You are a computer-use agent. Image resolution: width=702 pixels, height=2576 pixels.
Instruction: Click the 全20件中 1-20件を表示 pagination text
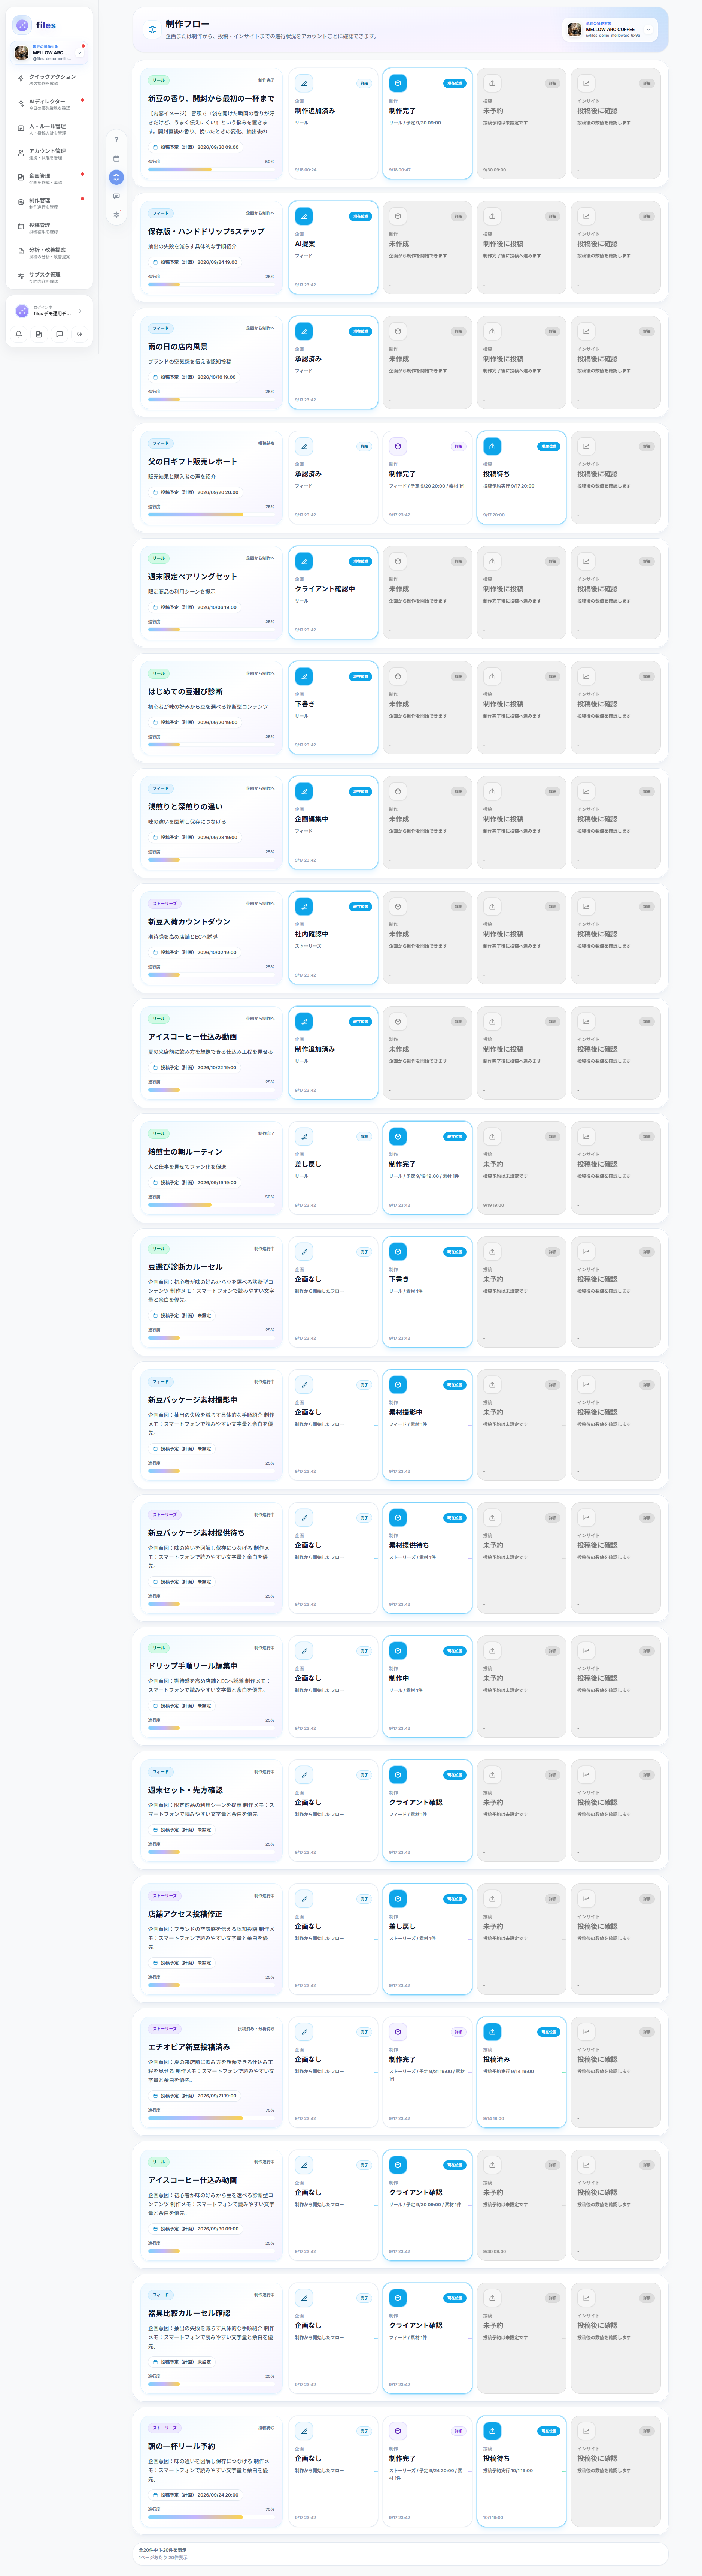coord(163,2550)
